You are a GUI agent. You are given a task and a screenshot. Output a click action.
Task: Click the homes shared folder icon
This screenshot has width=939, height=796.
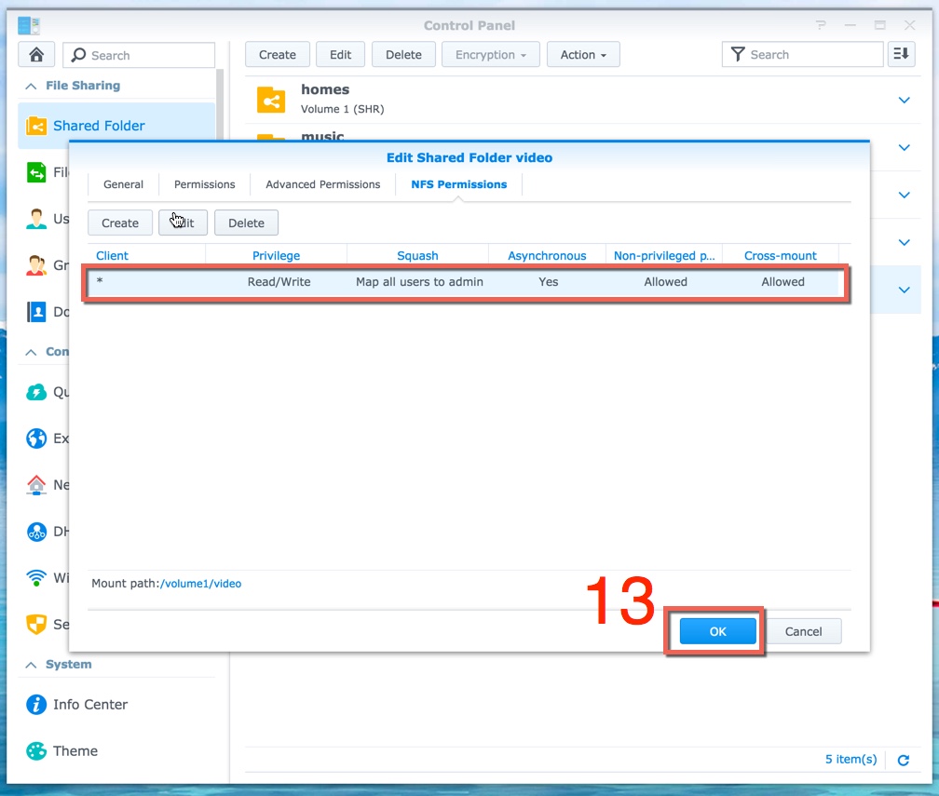(271, 99)
